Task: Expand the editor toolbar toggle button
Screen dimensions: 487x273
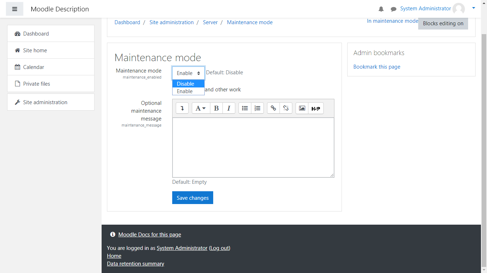Action: click(x=182, y=108)
